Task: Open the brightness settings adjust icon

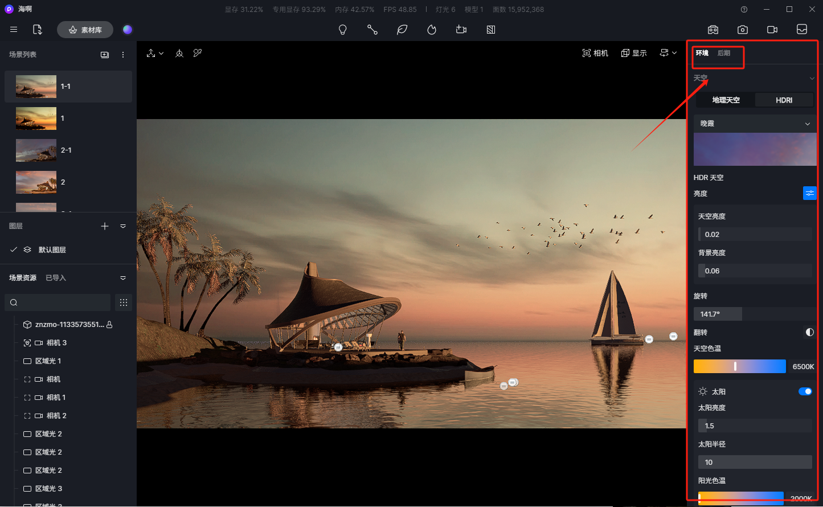Action: click(809, 194)
